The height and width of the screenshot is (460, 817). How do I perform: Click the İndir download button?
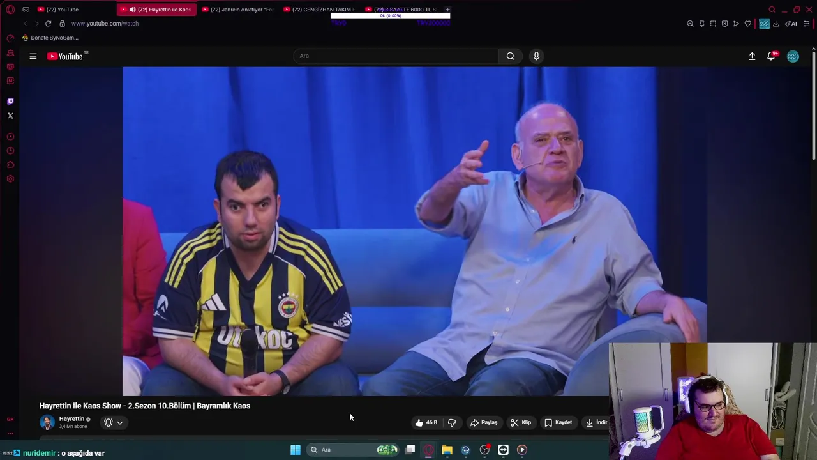point(596,422)
